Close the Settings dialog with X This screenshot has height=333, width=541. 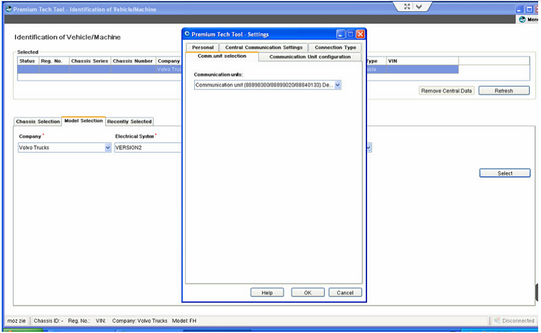(360, 34)
